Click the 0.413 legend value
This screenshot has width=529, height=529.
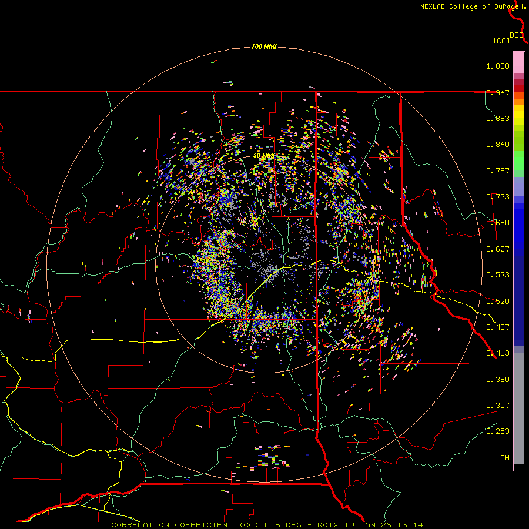(498, 353)
